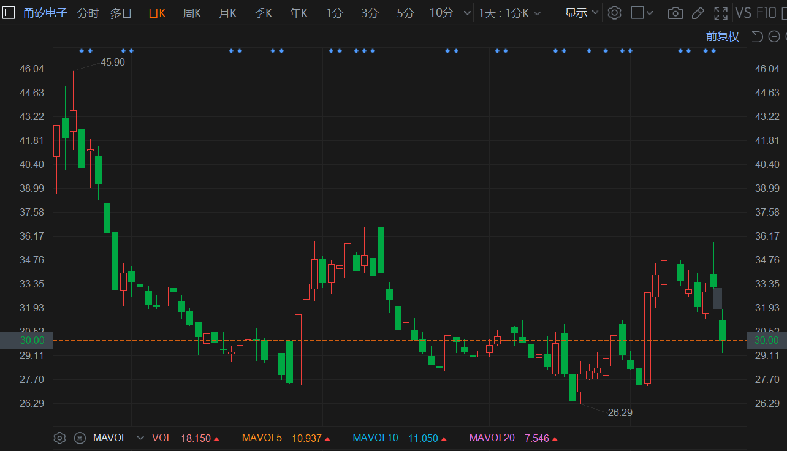
Task: Click the 45.90 high price candlestick label
Action: pos(113,62)
